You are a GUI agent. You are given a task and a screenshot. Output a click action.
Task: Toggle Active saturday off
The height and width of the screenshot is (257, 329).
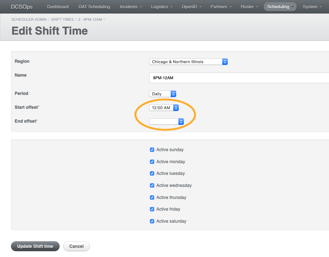tap(152, 221)
